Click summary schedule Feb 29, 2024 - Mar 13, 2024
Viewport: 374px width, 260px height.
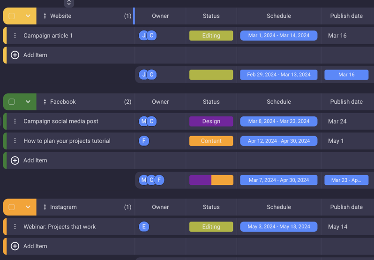278,75
